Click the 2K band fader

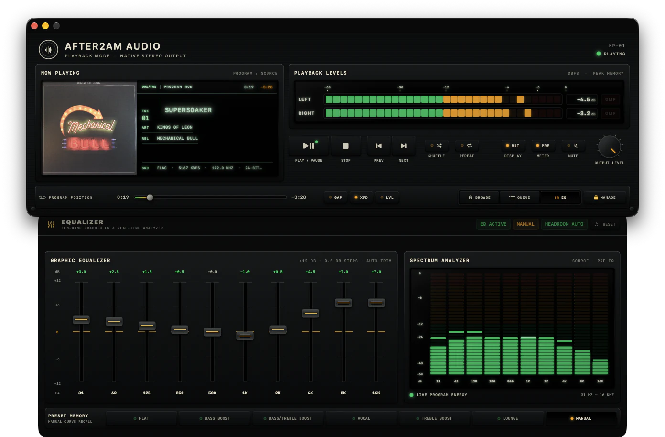coord(278,329)
